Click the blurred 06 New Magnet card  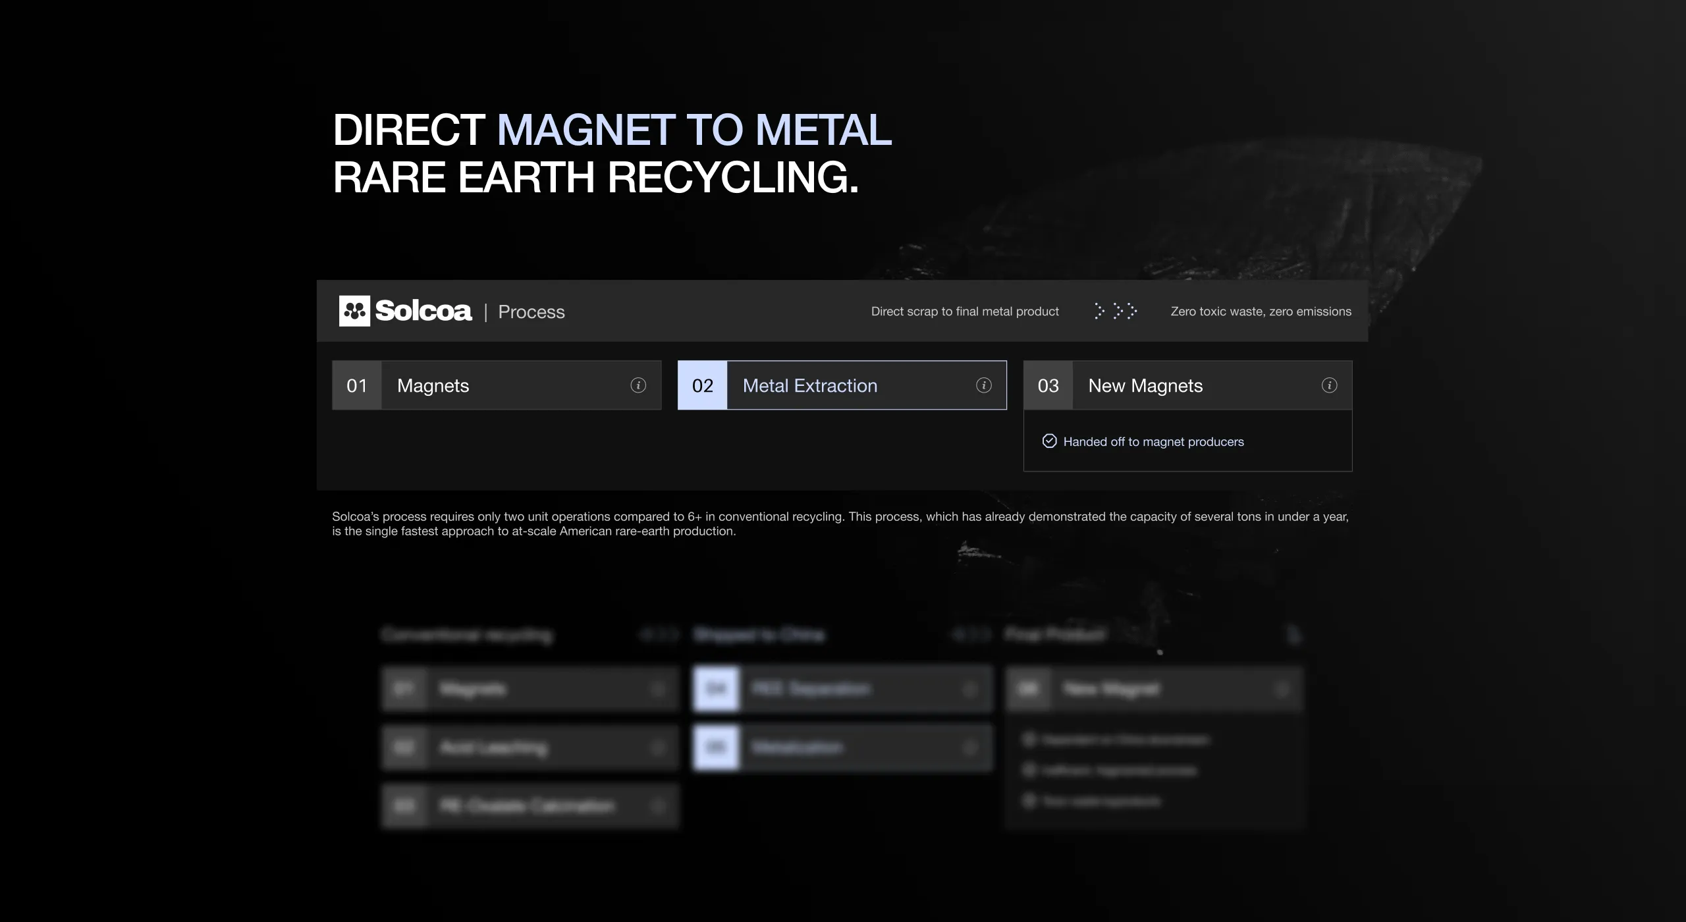coord(1155,689)
